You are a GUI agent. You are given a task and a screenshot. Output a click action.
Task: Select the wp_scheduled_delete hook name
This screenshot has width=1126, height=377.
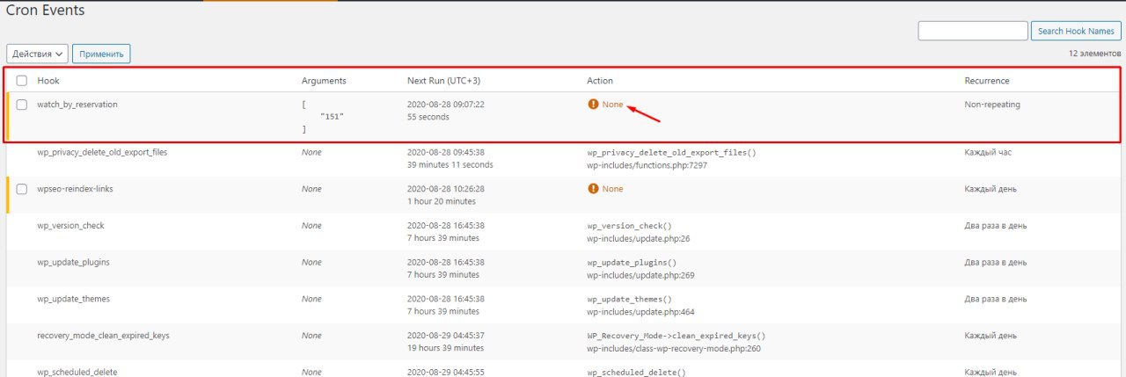tap(77, 373)
